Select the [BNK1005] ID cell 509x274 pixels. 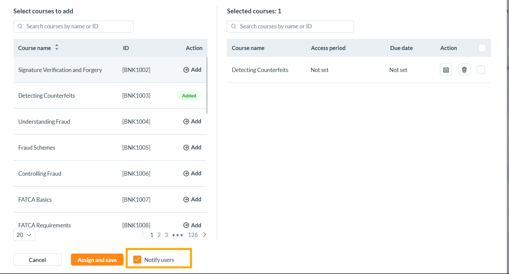tap(136, 147)
